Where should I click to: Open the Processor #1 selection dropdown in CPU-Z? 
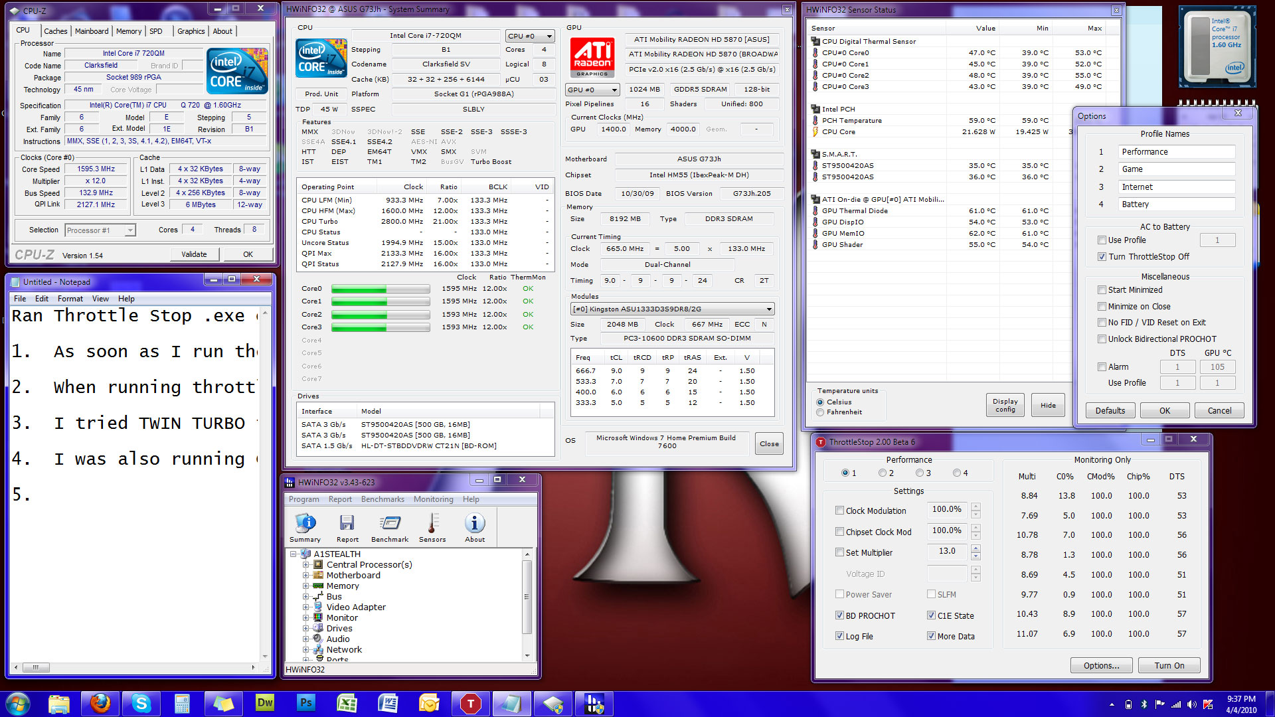click(100, 230)
